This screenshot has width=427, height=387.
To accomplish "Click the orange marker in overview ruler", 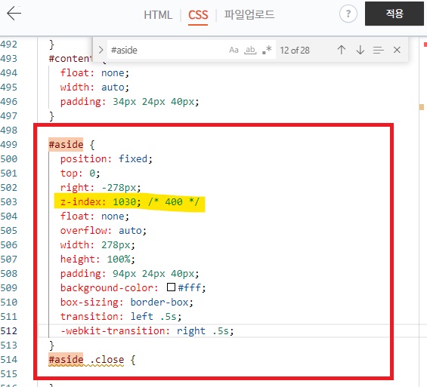I will pyautogui.click(x=422, y=107).
